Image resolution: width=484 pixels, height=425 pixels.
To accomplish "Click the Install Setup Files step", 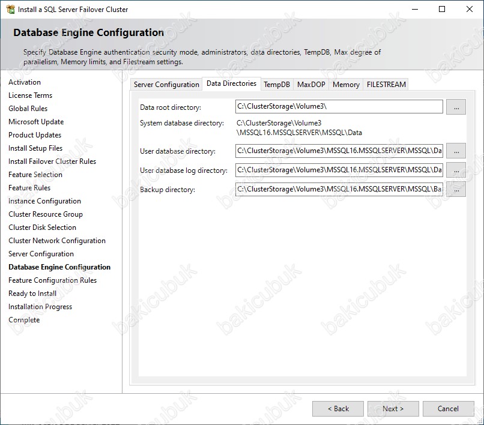I will tap(35, 148).
